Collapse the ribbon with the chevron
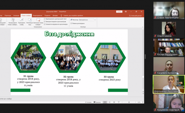 (143, 27)
